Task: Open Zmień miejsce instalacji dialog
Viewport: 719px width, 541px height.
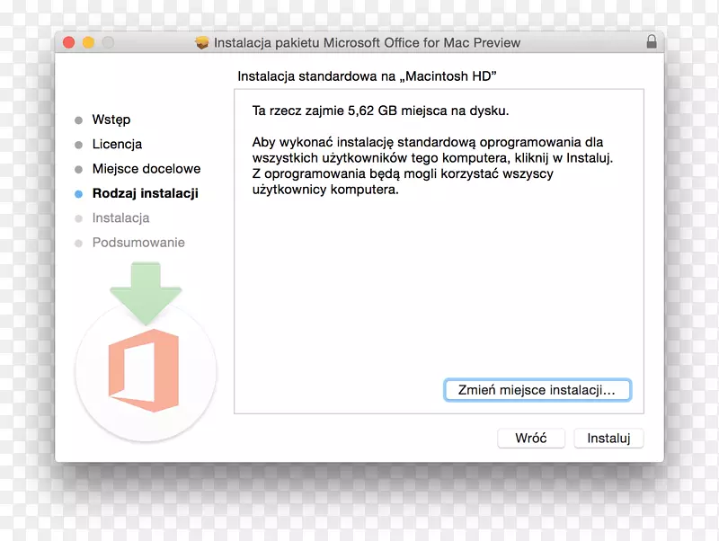Action: pos(537,390)
